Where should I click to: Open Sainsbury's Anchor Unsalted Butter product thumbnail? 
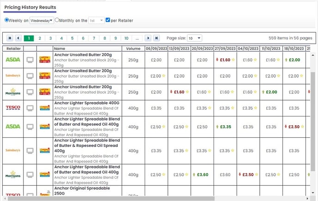[45, 76]
